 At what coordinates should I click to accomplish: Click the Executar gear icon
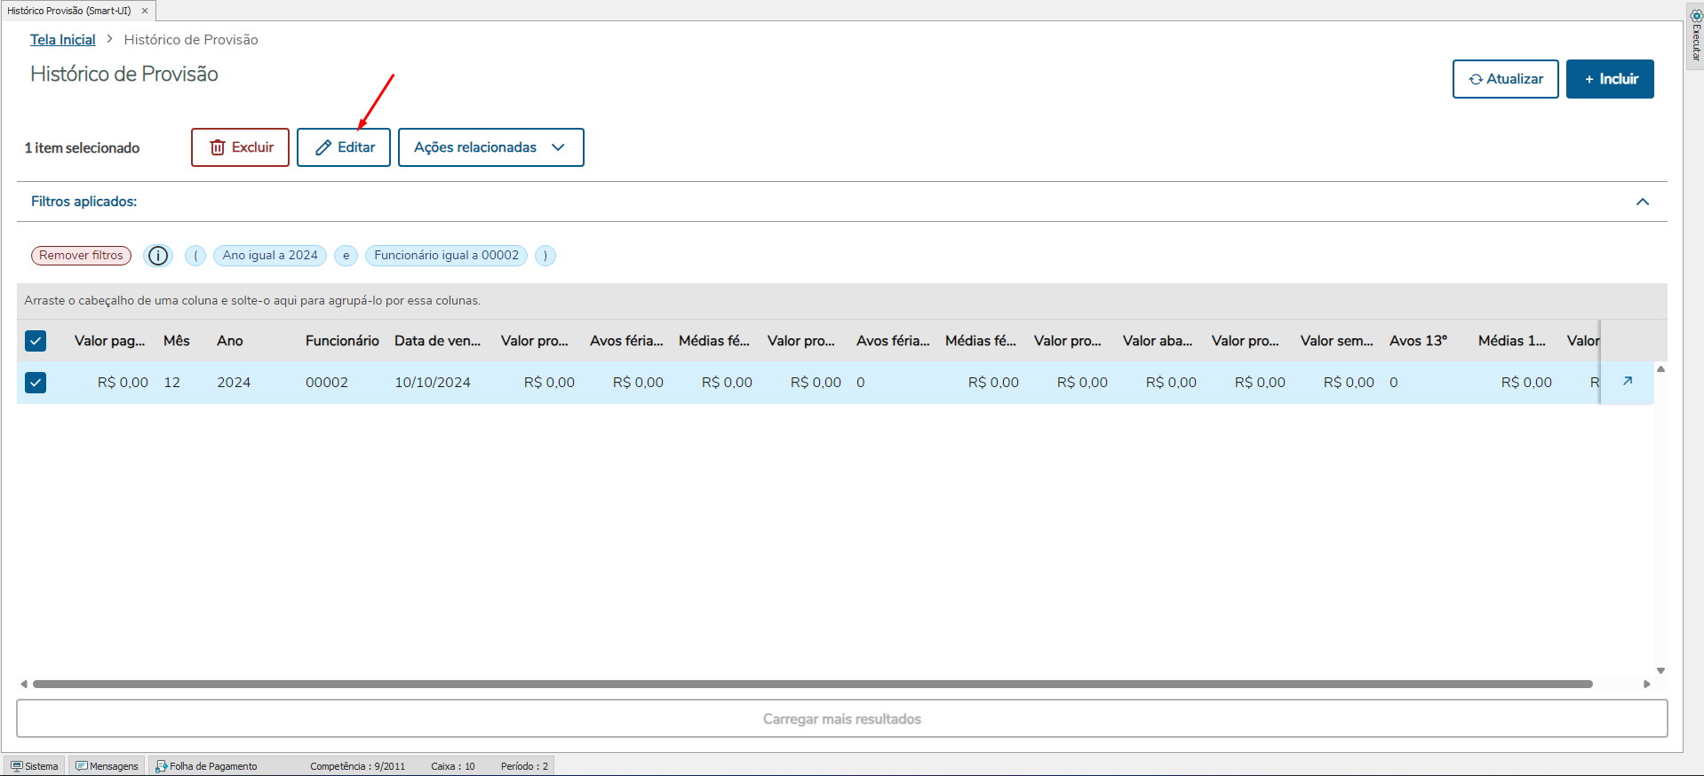pyautogui.click(x=1695, y=15)
